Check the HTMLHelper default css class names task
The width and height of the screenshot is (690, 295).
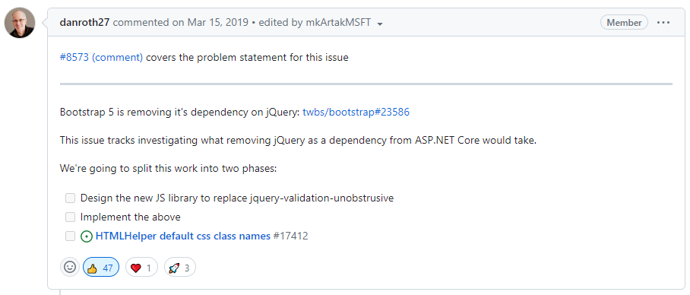click(71, 236)
